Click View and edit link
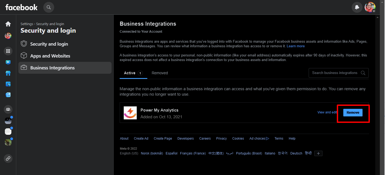The width and height of the screenshot is (385, 175). 327,112
